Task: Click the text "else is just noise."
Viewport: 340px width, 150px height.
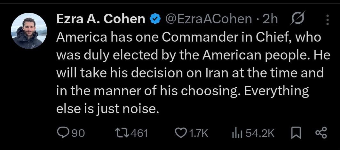Action: click(x=107, y=109)
